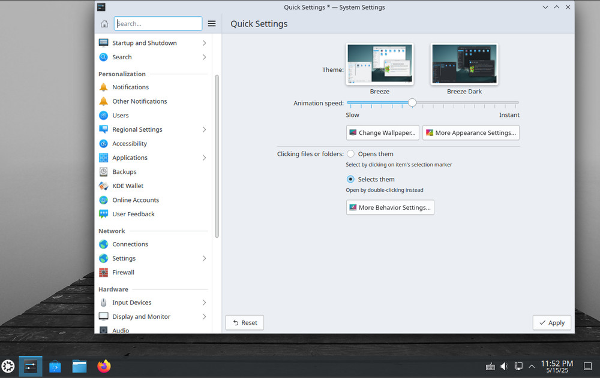Show hidden system tray icons arrow
This screenshot has width=600, height=378.
pos(532,367)
